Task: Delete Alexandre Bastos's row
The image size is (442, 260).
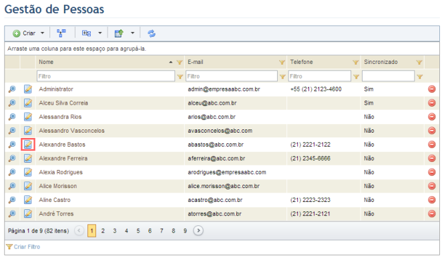Action: 431,145
